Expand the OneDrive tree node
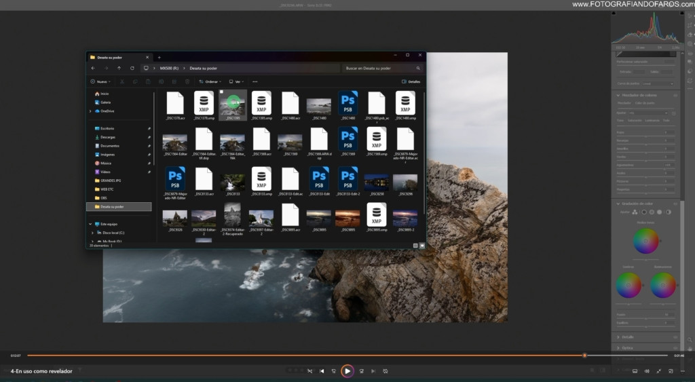Image resolution: width=695 pixels, height=382 pixels. pos(91,111)
